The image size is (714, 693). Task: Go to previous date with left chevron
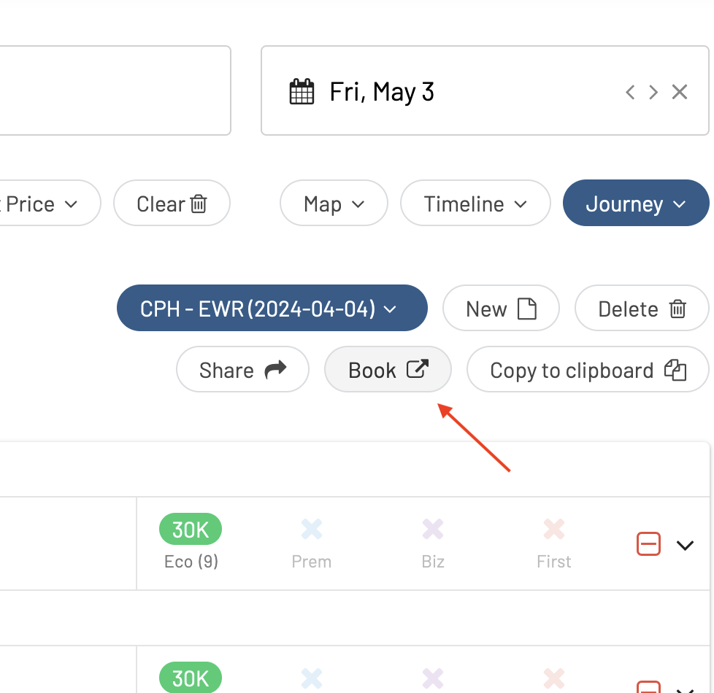click(x=630, y=92)
